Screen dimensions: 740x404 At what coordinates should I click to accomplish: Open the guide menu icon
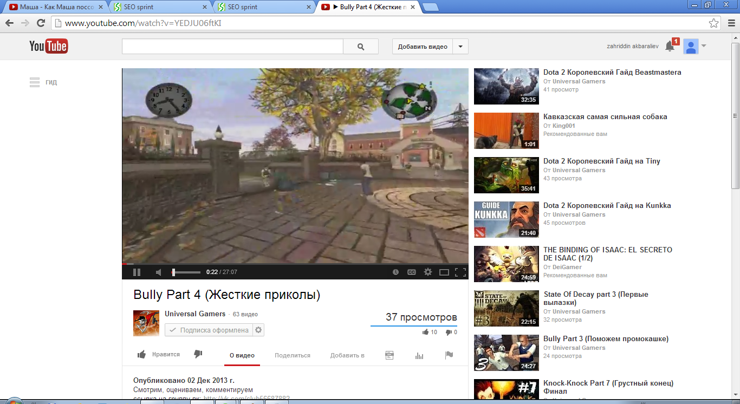point(35,82)
